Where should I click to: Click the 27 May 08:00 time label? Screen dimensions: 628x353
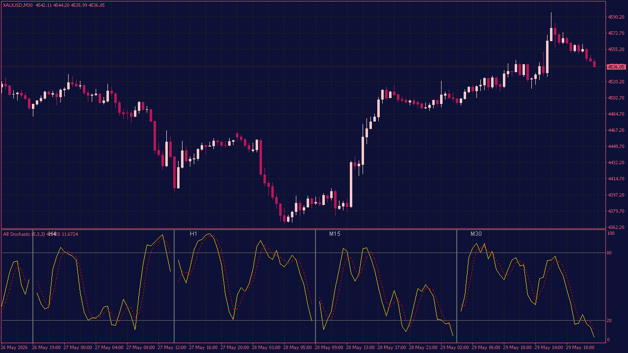[x=141, y=348]
